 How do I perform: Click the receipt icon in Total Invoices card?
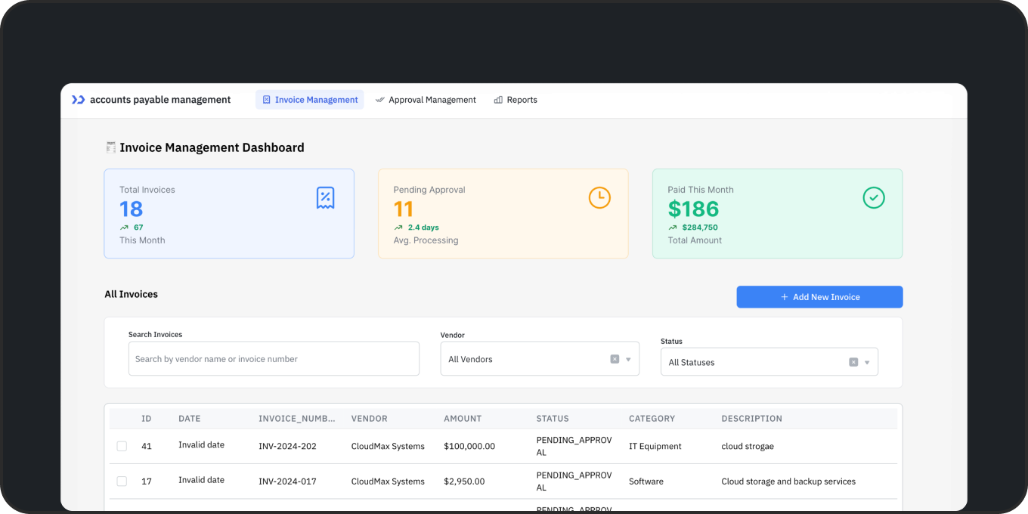coord(325,198)
